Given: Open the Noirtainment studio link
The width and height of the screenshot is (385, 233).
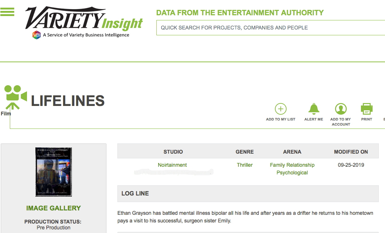Looking at the screenshot, I should 172,165.
